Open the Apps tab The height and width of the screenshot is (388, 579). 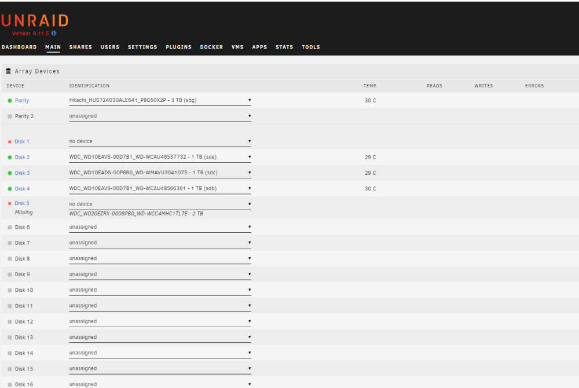259,47
